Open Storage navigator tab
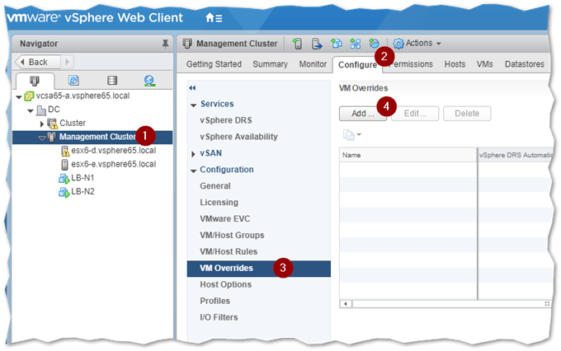This screenshot has width=561, height=351. [112, 80]
